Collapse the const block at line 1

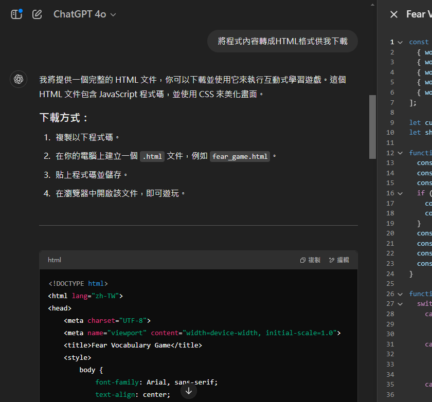coord(400,42)
